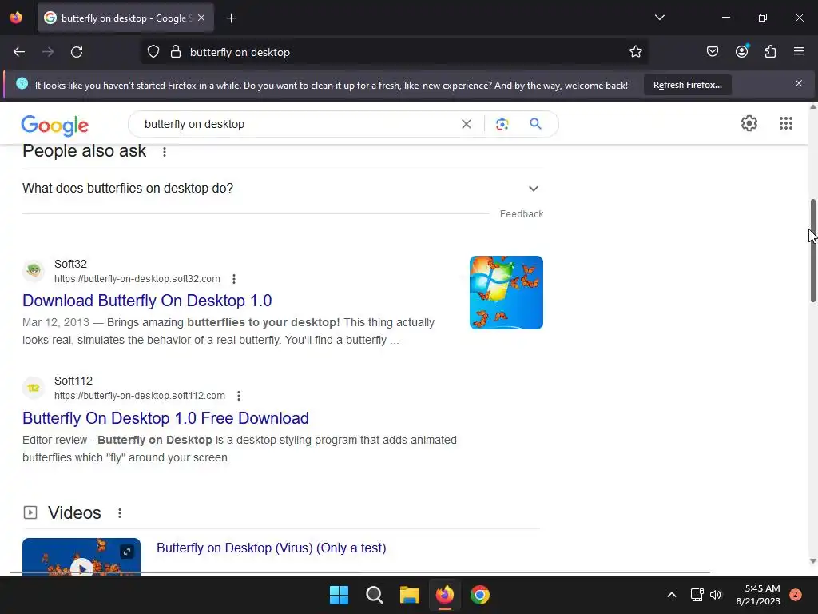
Task: Bookmark this page with the star
Action: [635, 52]
